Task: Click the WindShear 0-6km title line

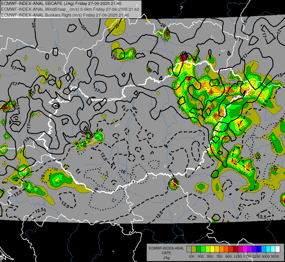Action: coord(70,9)
